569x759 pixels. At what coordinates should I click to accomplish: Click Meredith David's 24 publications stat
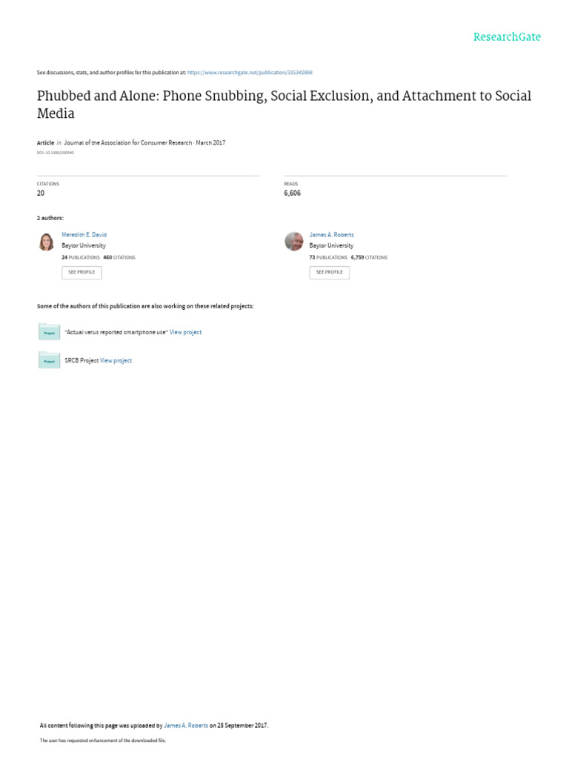pos(81,257)
